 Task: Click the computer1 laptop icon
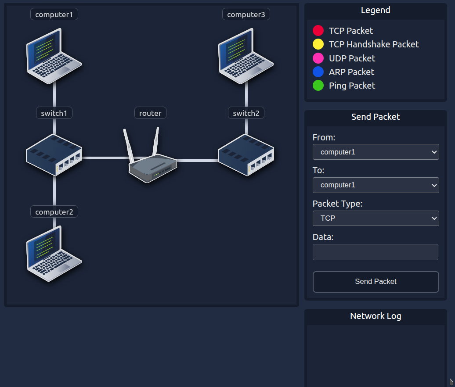(54, 56)
